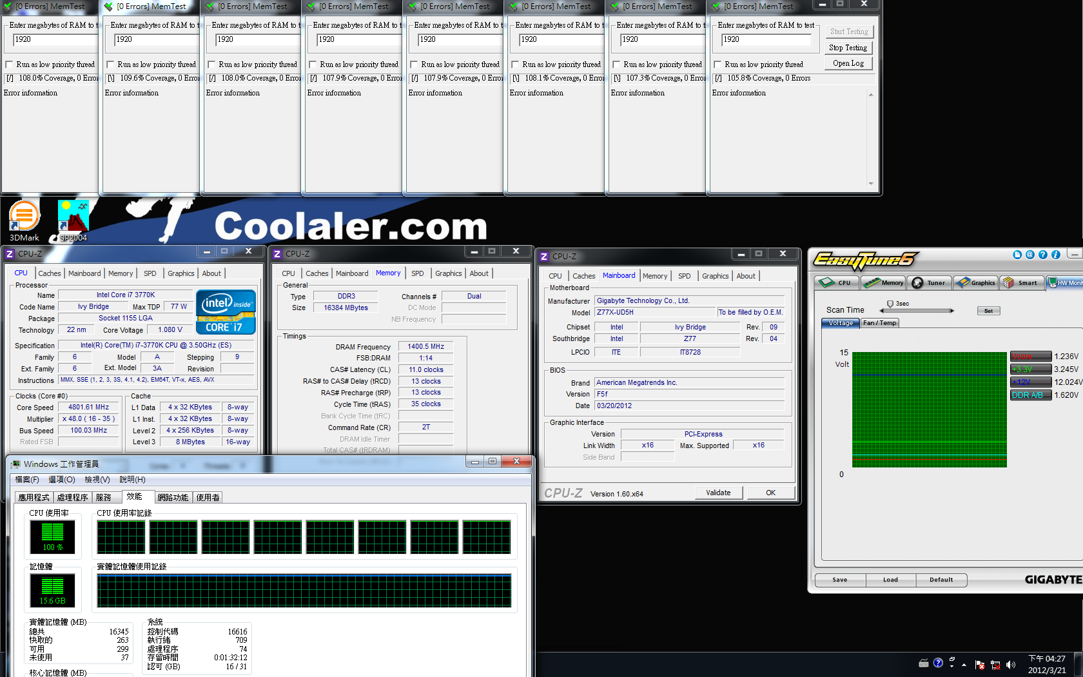Toggle low priority thread in fourth MemTest window
This screenshot has width=1083, height=677.
(x=313, y=64)
